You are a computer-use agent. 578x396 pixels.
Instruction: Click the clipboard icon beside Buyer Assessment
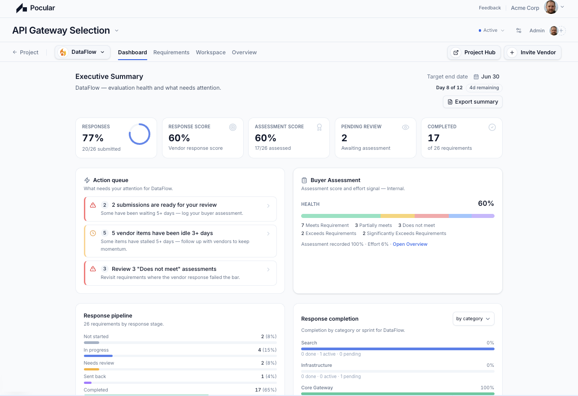coord(304,180)
